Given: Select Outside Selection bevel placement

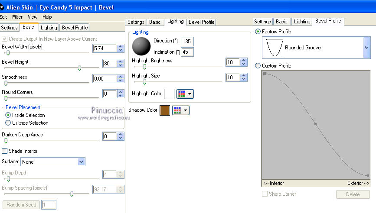Looking at the screenshot, I should 8,123.
